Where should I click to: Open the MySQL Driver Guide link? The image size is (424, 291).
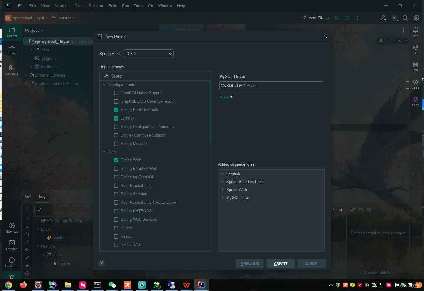[224, 97]
